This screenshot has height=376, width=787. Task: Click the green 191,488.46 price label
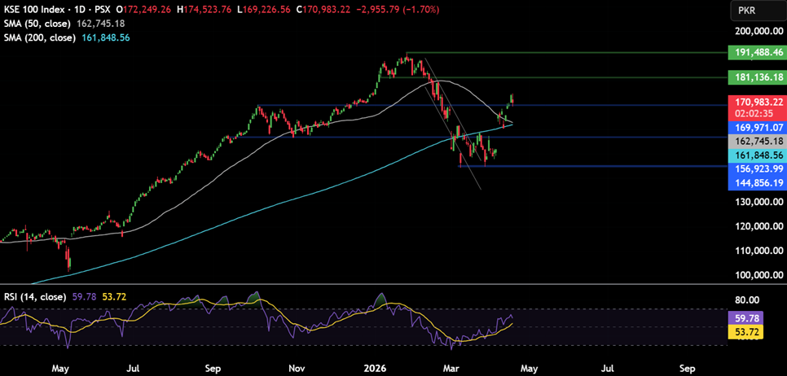coord(754,52)
